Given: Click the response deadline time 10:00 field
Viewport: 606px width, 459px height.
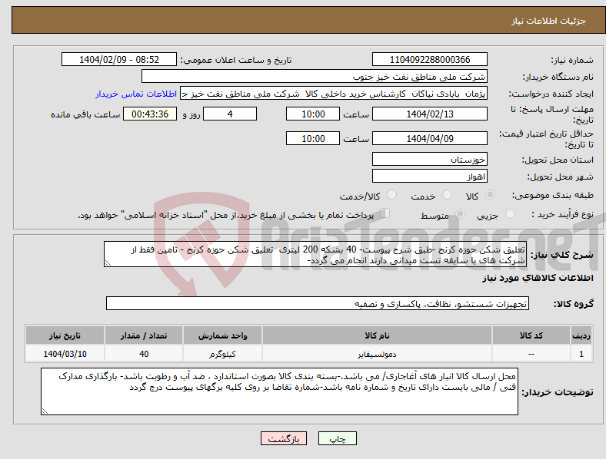Looking at the screenshot, I should [313, 114].
